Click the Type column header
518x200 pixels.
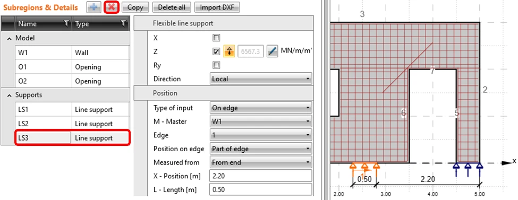(x=100, y=24)
